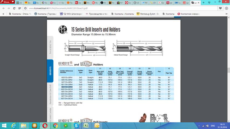Open 'Контактная информ' bookmark
Viewport: 230px width, 129px height.
point(188,14)
